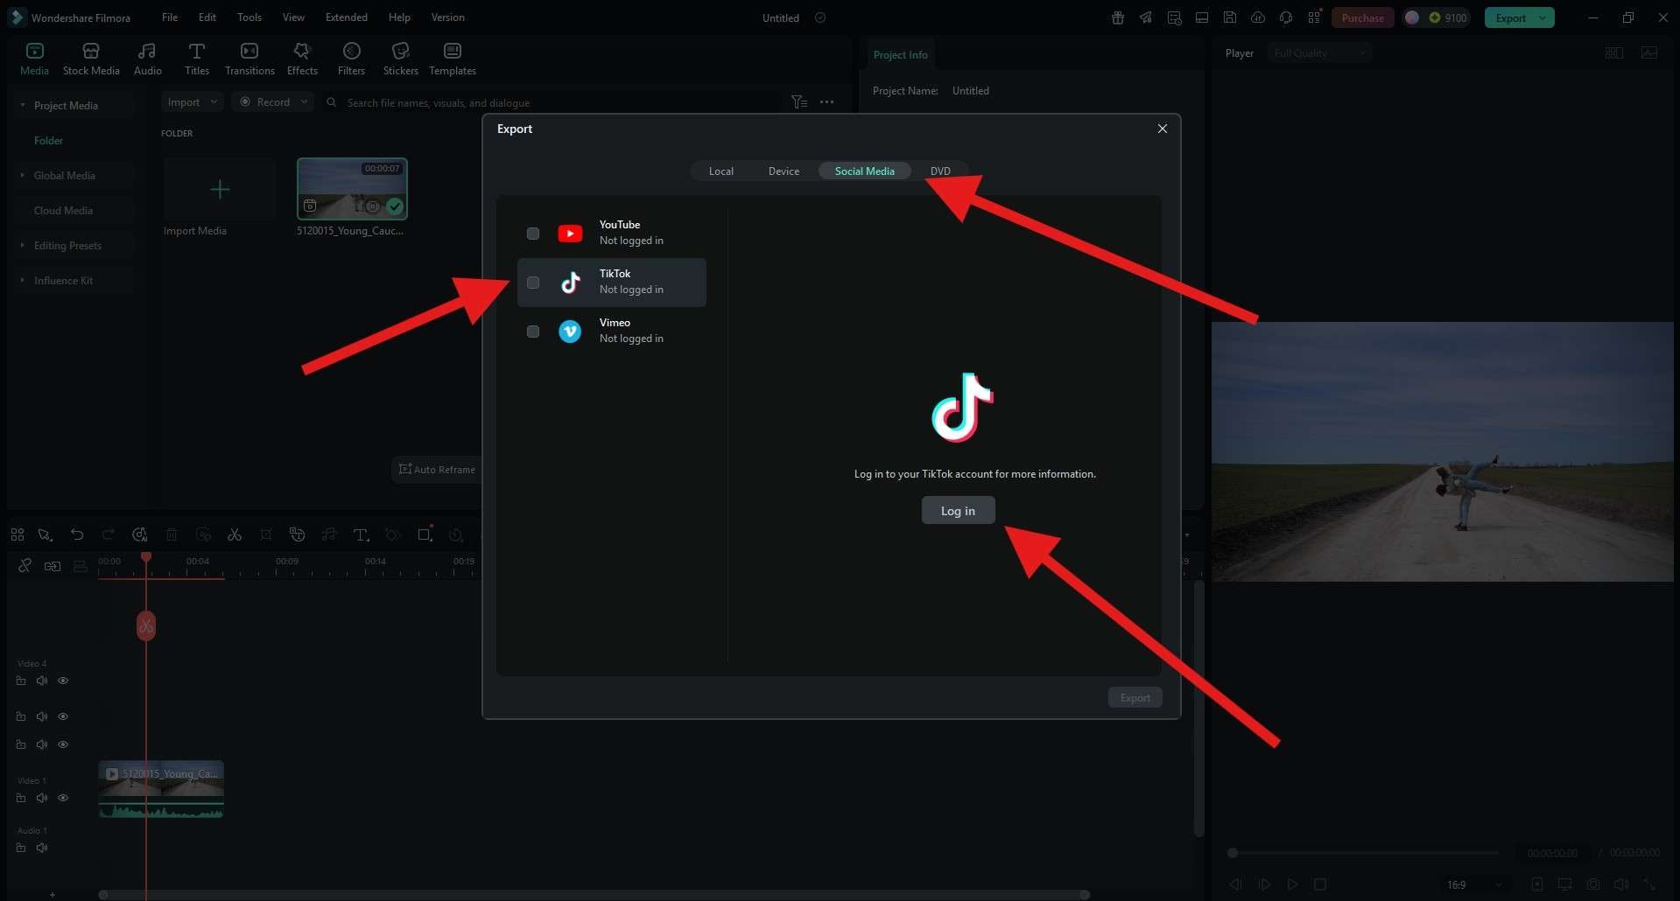
Task: Open the Stock Media library
Action: pos(91,59)
